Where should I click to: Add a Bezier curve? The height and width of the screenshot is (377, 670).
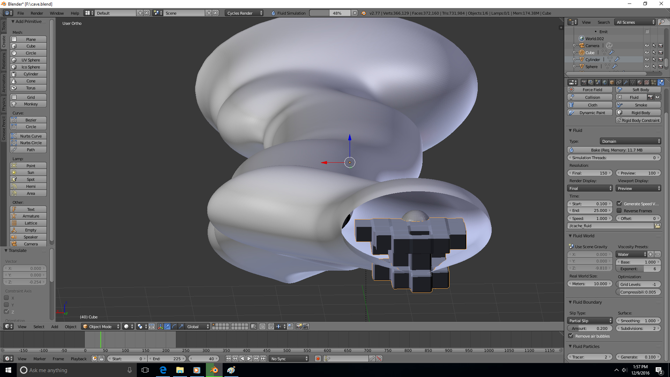(28, 120)
